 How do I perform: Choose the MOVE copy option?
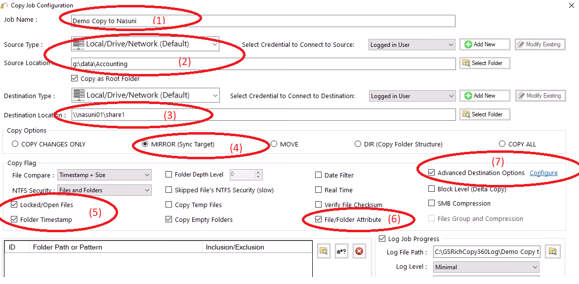click(x=274, y=144)
